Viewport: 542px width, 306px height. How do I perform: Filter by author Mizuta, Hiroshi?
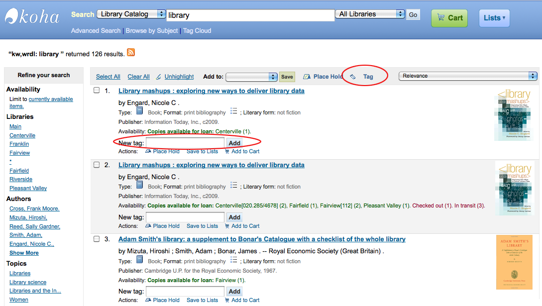pyautogui.click(x=28, y=217)
